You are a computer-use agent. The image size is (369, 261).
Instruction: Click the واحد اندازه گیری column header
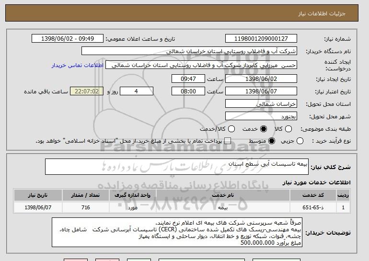tap(132, 195)
